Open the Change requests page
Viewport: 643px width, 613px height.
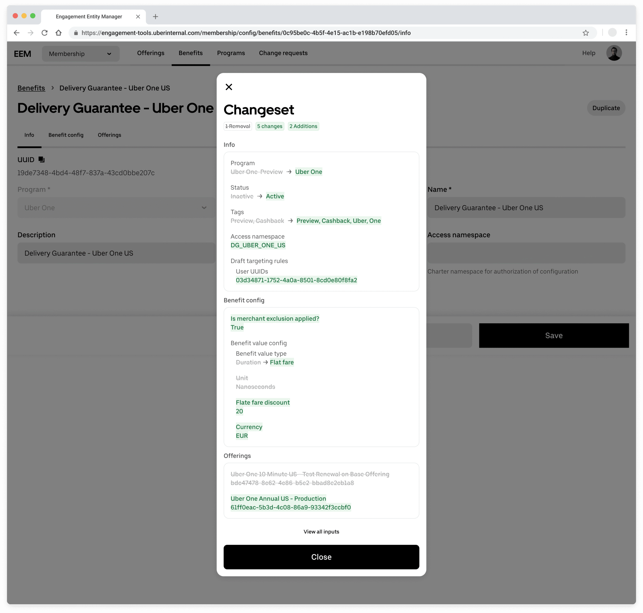point(283,53)
